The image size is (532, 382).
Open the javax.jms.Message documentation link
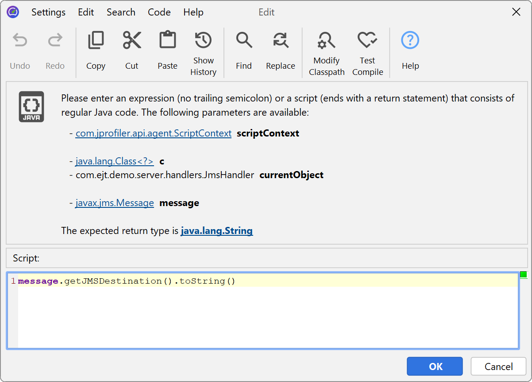(x=114, y=203)
